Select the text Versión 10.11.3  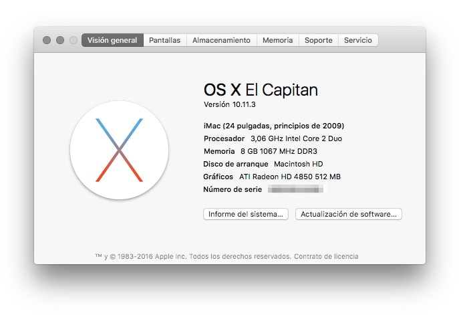[x=230, y=104]
